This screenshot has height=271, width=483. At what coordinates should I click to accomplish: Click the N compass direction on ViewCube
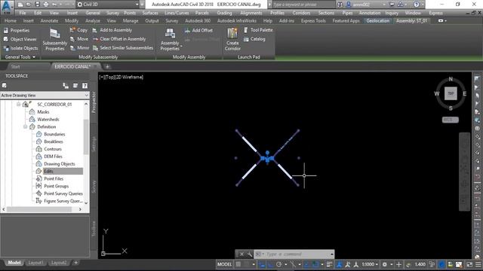451,79
